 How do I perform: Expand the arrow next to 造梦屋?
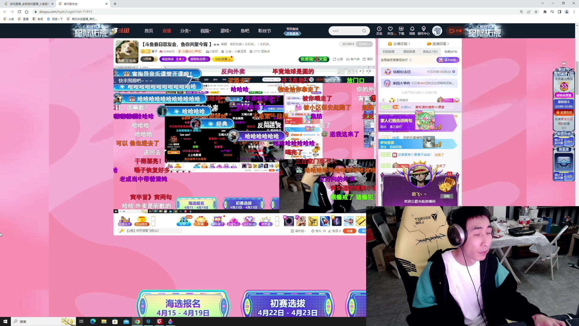(x=277, y=221)
